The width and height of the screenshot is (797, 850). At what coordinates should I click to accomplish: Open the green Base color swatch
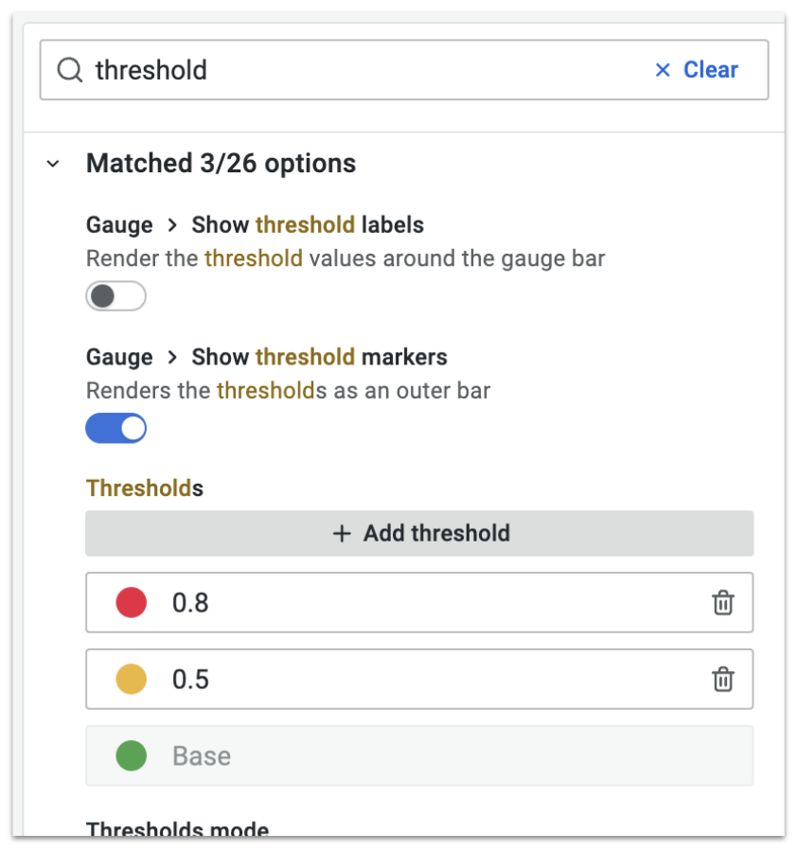tap(132, 755)
